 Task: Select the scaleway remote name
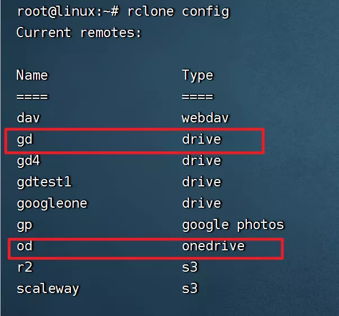(x=48, y=289)
